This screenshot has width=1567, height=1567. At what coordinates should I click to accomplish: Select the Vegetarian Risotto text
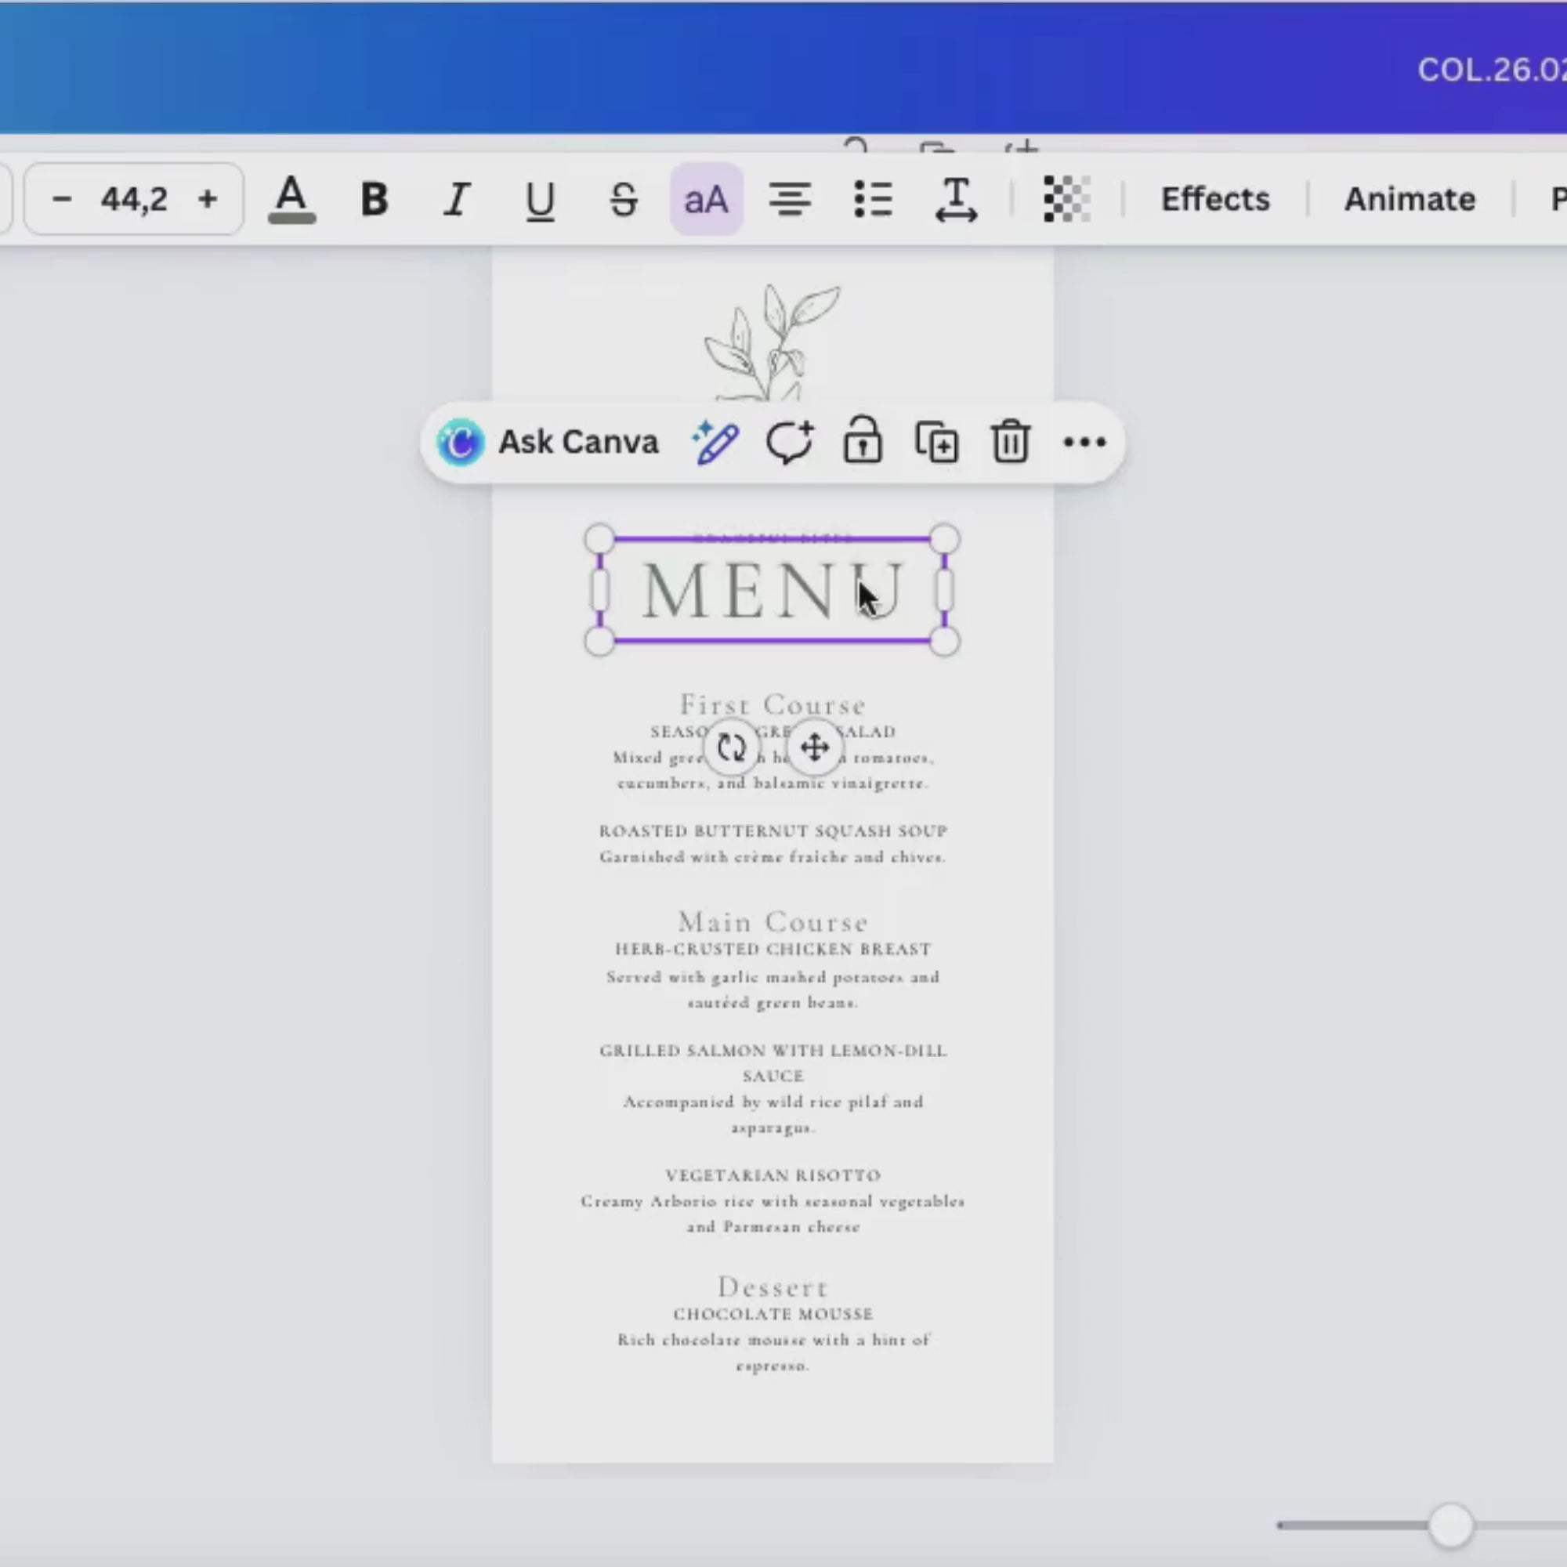[773, 1175]
